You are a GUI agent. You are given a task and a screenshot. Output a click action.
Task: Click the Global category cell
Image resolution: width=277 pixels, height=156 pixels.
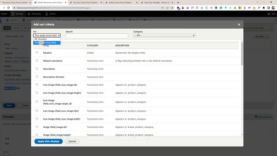pyautogui.click(x=90, y=53)
